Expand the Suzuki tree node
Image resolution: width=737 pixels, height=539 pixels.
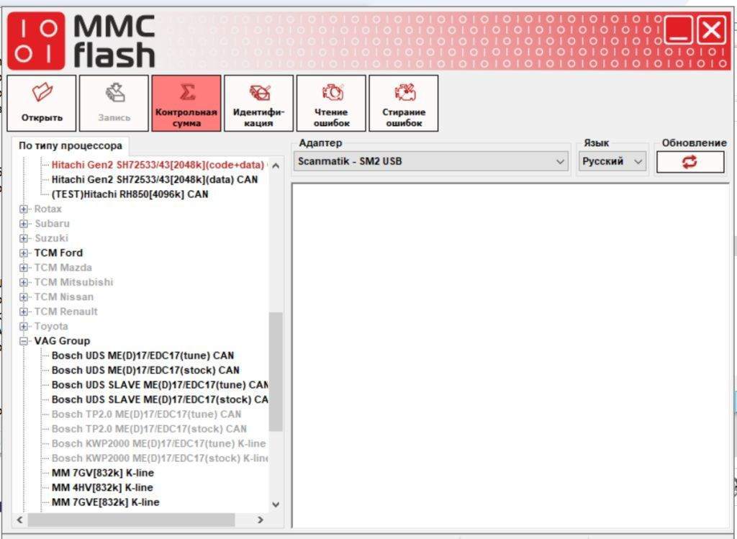[x=24, y=238]
